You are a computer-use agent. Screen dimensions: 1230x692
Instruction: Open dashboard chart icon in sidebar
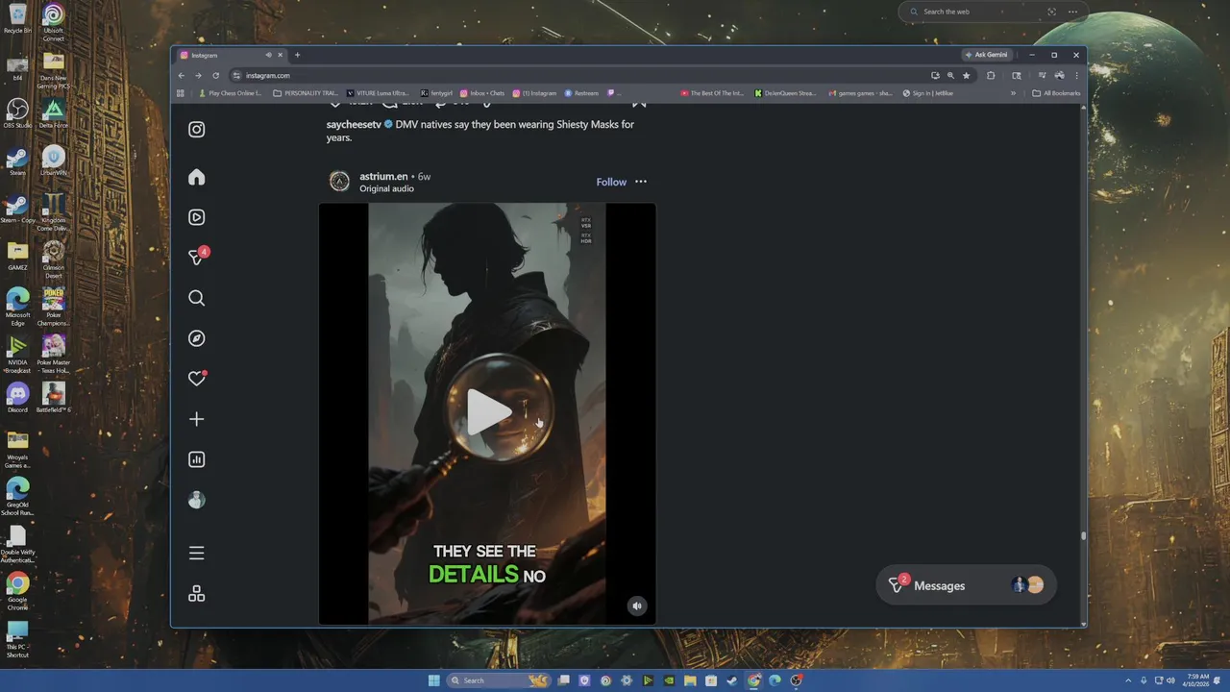196,459
